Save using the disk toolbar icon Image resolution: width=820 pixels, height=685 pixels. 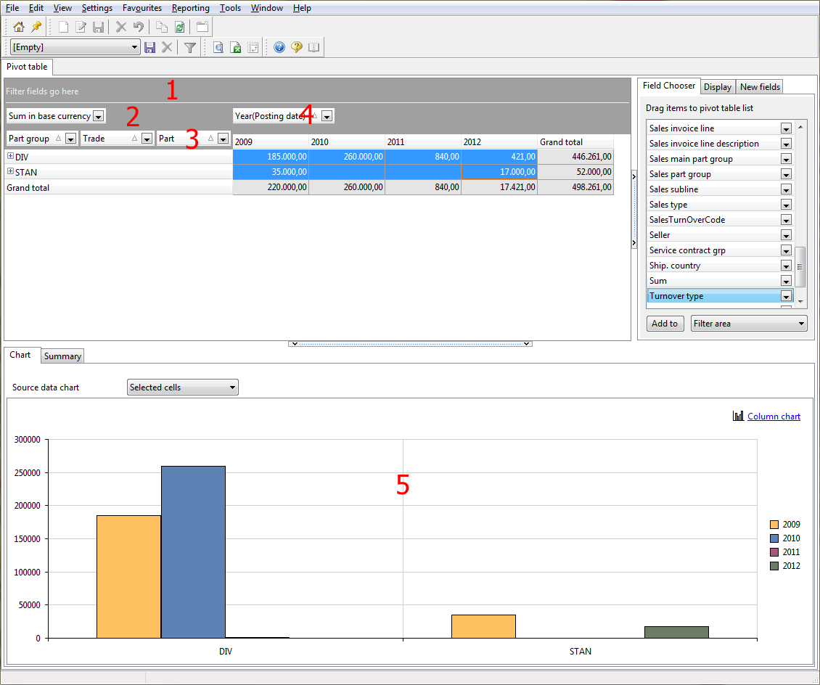[x=99, y=26]
